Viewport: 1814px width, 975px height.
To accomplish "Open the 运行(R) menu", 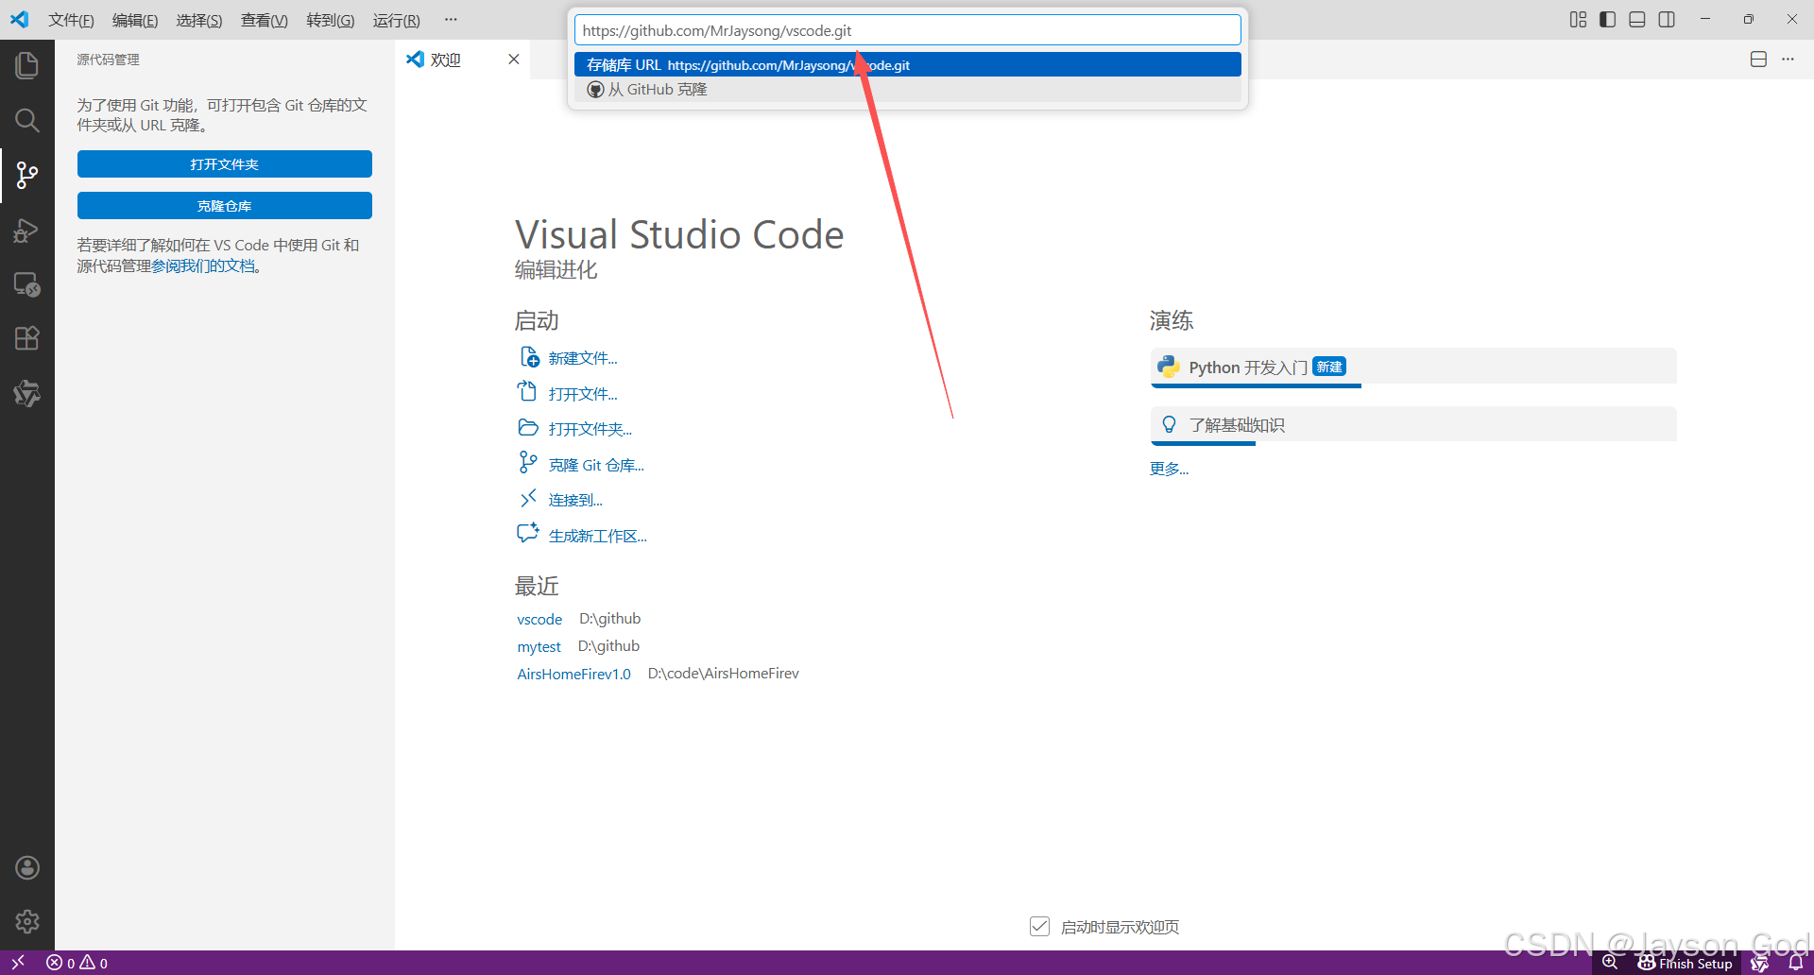I will click(397, 20).
